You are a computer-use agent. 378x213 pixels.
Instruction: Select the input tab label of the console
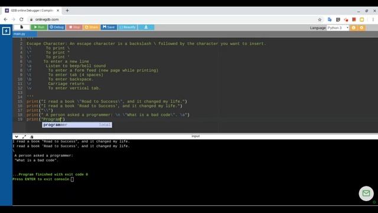tap(195, 136)
